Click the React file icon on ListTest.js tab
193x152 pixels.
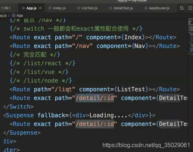click(78, 8)
